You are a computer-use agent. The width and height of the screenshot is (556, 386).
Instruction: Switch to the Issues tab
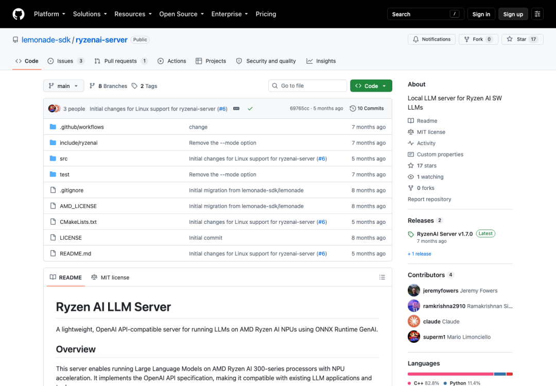pyautogui.click(x=66, y=61)
